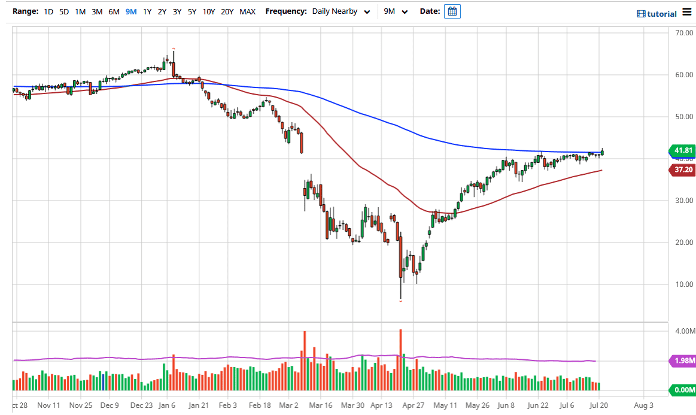Click the 41.81 green price label
This screenshot has width=696, height=415.
[683, 150]
